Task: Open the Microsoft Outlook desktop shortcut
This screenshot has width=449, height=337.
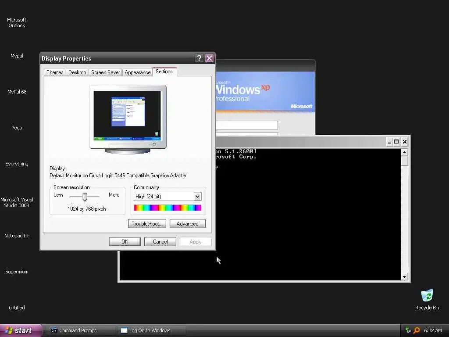Action: tap(17, 23)
